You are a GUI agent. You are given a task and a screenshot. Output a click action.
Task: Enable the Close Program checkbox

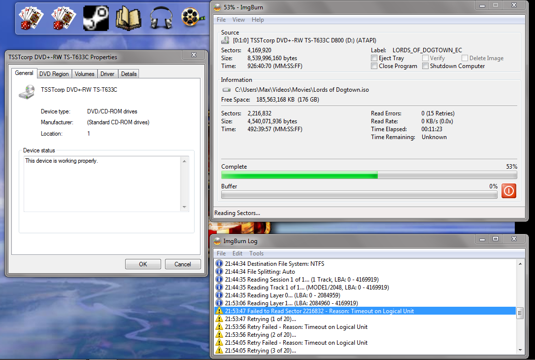[x=374, y=66]
